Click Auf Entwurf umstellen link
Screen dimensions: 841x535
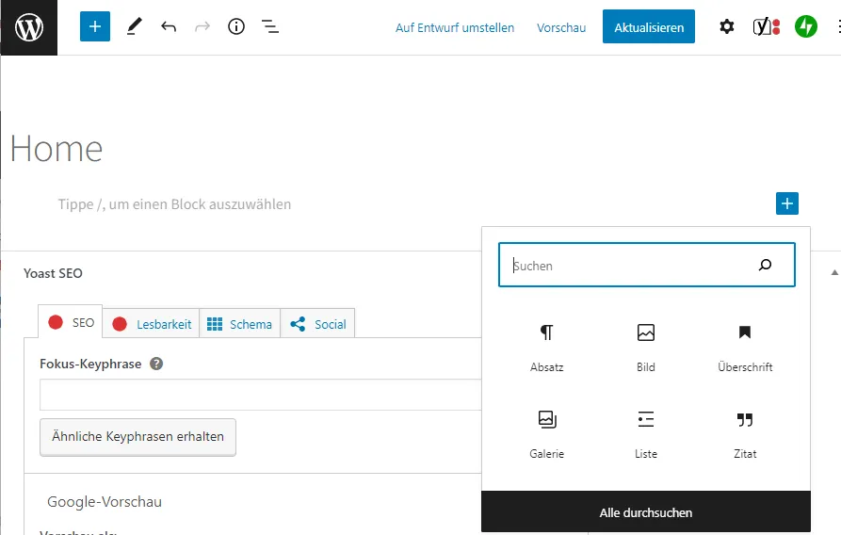[455, 28]
